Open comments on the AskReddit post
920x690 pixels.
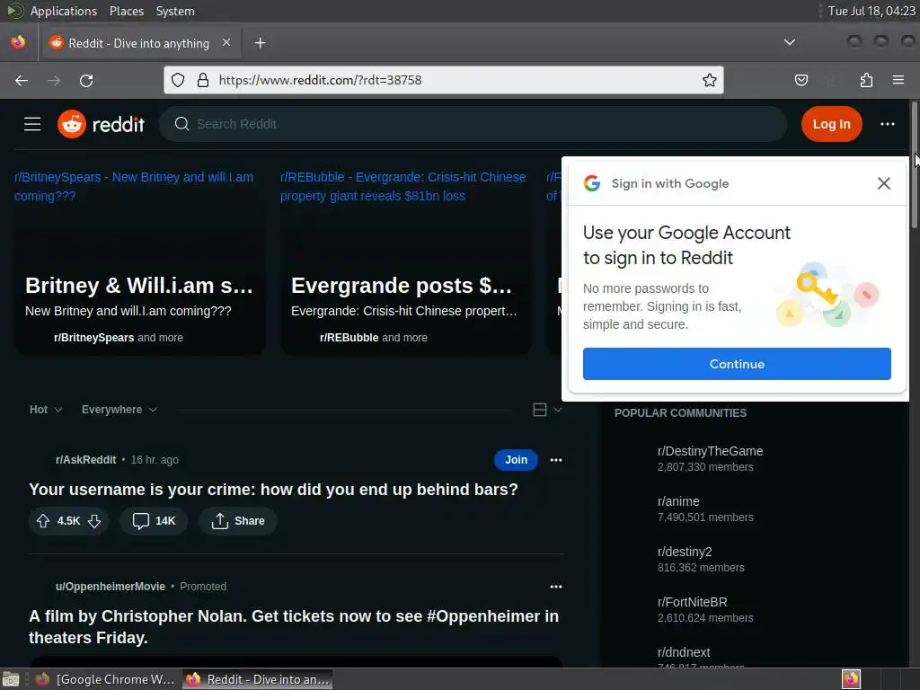click(154, 521)
